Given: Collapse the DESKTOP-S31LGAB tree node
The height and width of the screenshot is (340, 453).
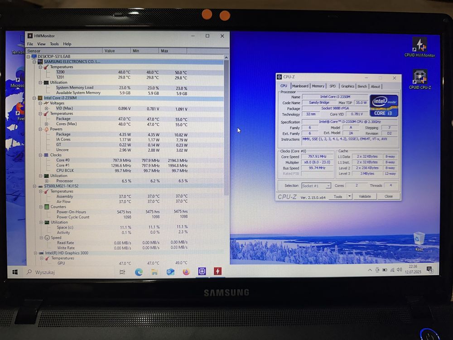Looking at the screenshot, I should click(28, 57).
